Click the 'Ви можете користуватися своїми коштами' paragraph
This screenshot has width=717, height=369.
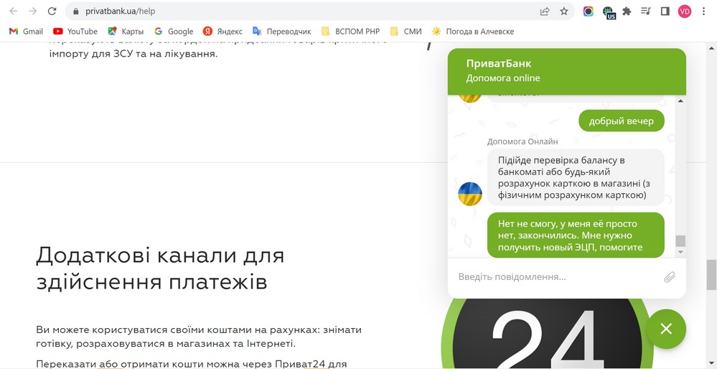coord(199,336)
